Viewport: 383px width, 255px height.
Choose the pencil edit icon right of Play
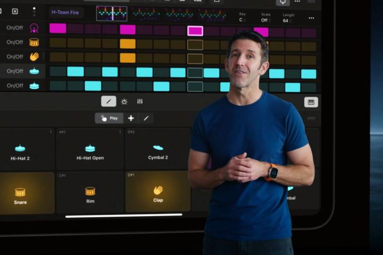tap(146, 118)
